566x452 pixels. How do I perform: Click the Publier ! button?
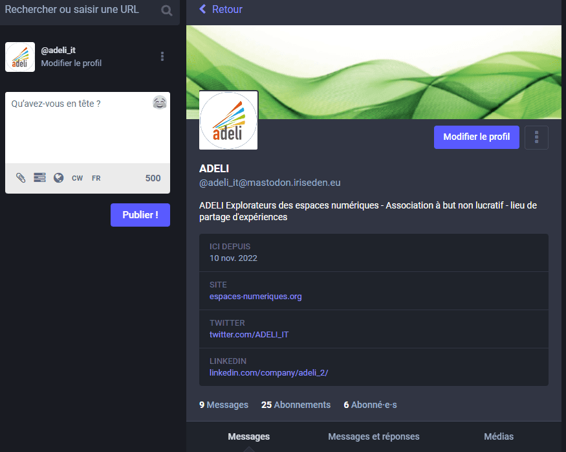click(140, 215)
